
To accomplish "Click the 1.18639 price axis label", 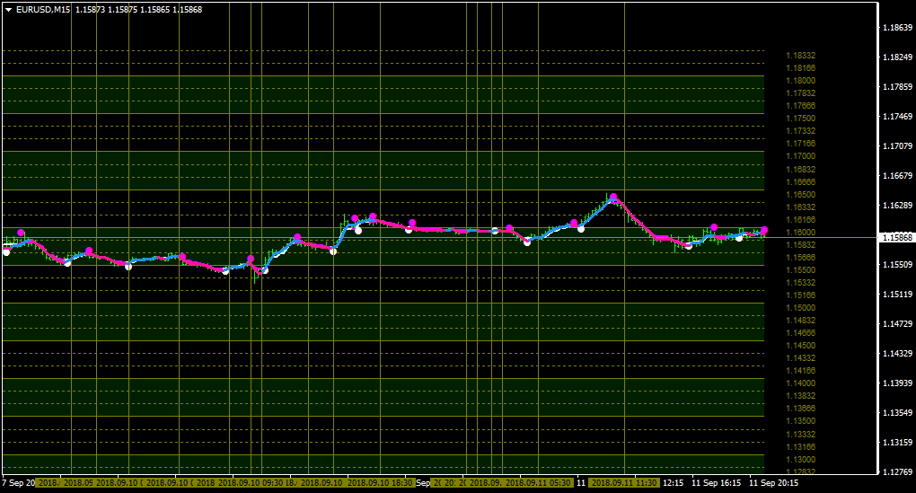I will (x=897, y=28).
